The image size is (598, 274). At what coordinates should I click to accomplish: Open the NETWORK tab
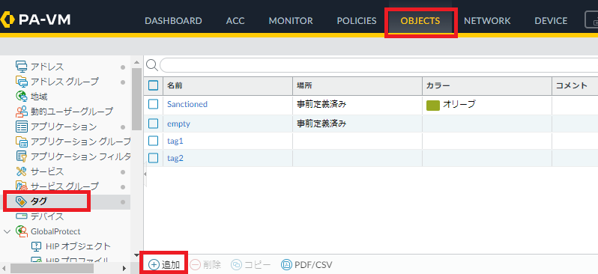point(487,20)
